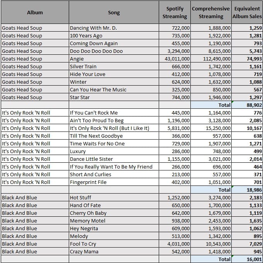Select the 'Short And Curlies' cell
Image resolution: width=263 pixels, height=263 pixels.
[x=114, y=174]
